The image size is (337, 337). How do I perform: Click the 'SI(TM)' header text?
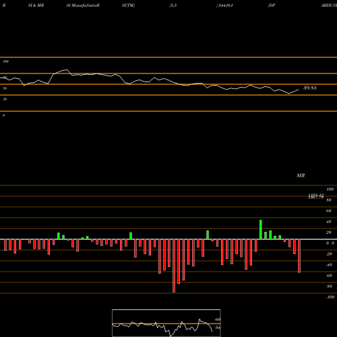click(x=128, y=5)
